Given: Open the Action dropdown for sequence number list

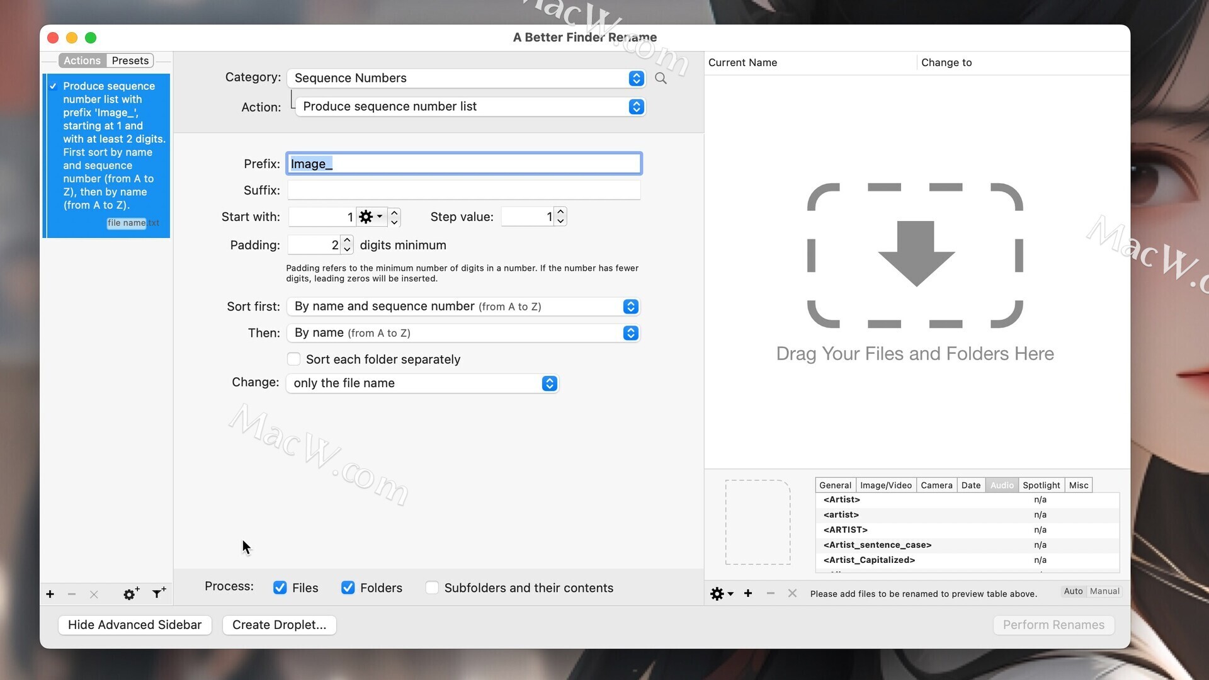Looking at the screenshot, I should (470, 106).
